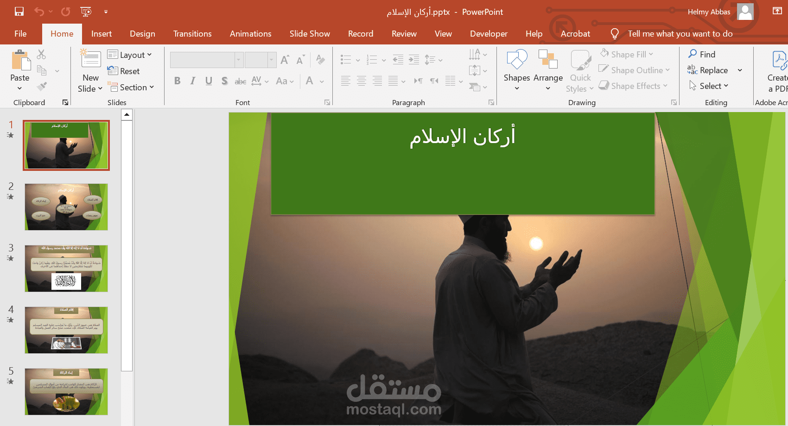Justify the paragraph text
The image size is (788, 426).
coord(393,81)
